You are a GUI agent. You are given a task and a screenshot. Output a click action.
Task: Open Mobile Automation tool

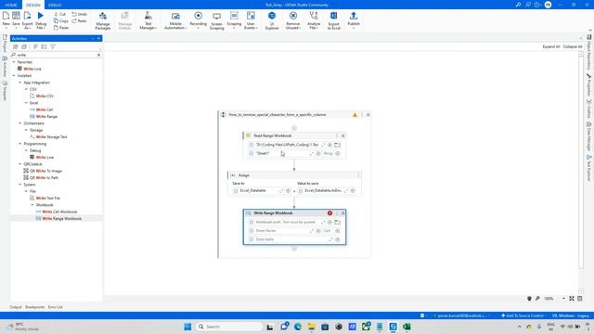tap(175, 20)
